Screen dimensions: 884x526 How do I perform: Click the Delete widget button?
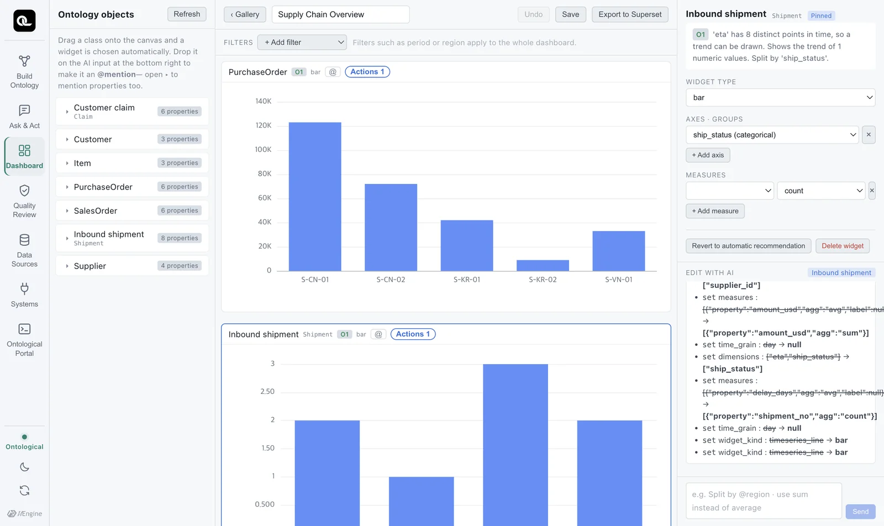(843, 246)
